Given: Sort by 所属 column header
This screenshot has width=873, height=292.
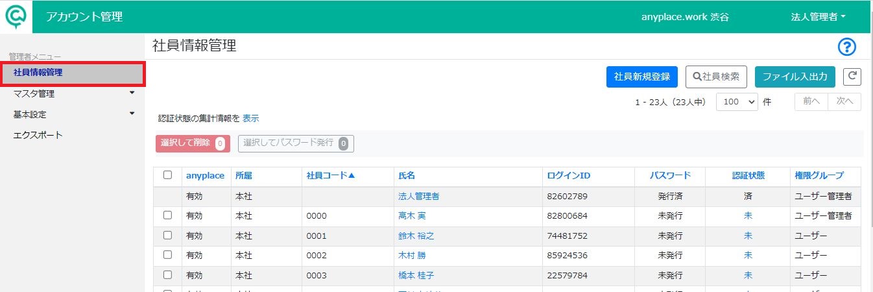Looking at the screenshot, I should pos(244,176).
